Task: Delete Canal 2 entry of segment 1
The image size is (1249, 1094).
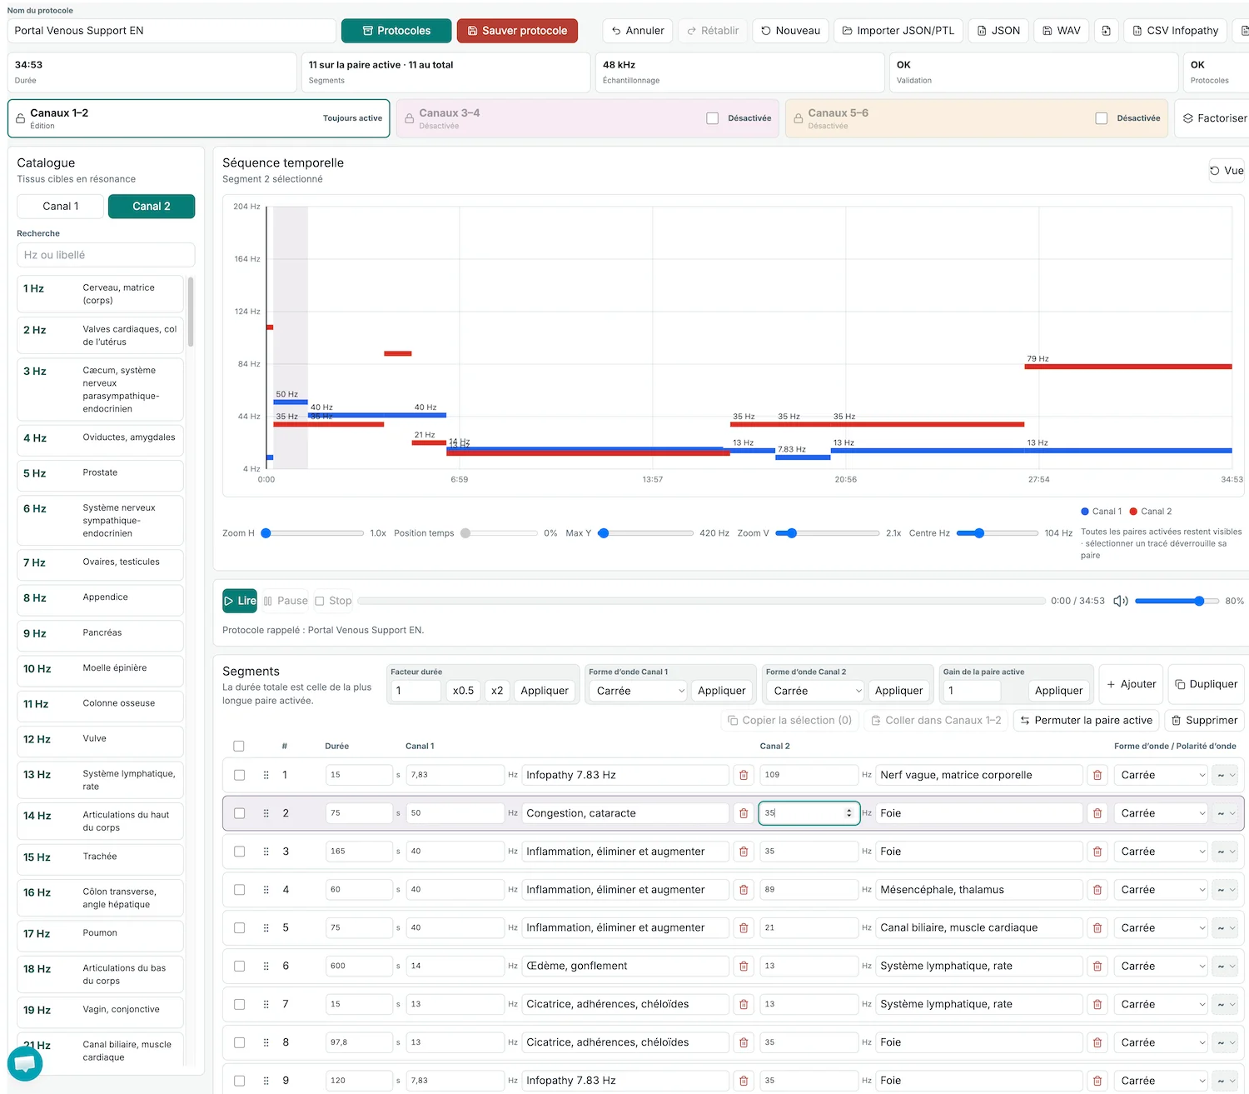Action: click(1097, 775)
